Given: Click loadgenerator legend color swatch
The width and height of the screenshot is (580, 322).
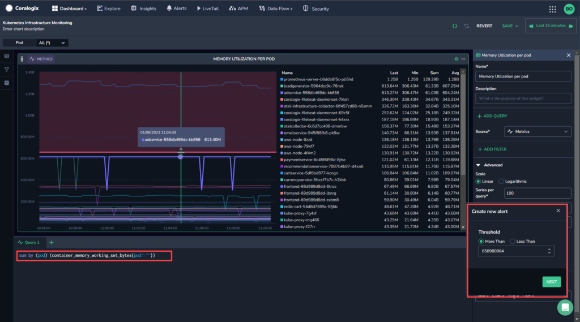Looking at the screenshot, I should (x=282, y=86).
